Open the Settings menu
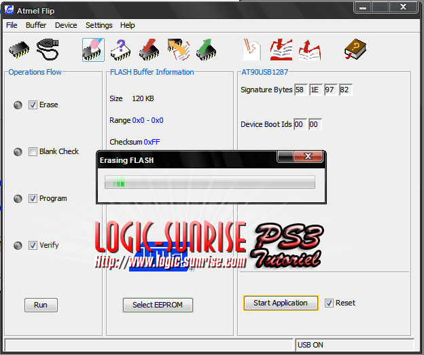 pos(99,25)
